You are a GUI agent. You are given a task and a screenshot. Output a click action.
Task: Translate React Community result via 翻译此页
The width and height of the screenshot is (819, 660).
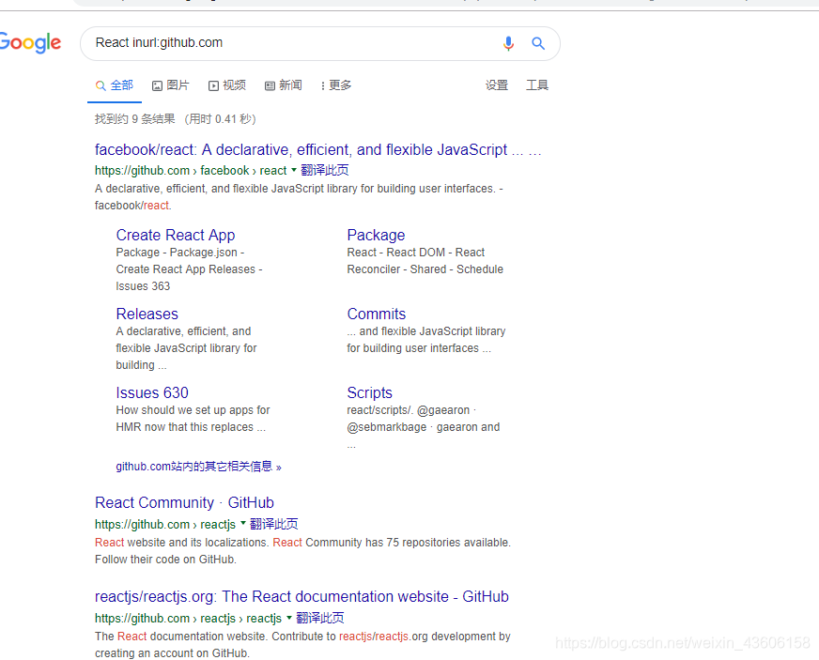click(273, 524)
